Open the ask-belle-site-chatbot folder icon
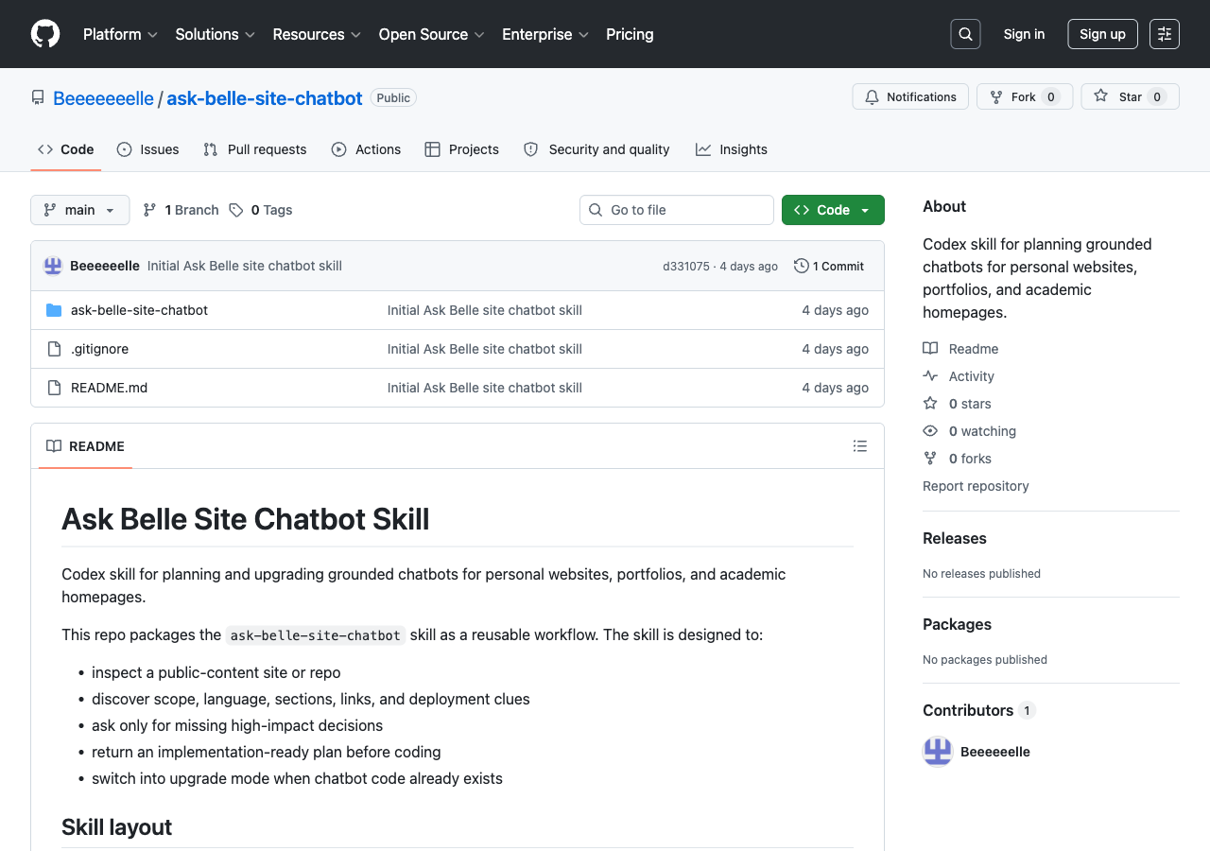The height and width of the screenshot is (851, 1210). pos(54,309)
